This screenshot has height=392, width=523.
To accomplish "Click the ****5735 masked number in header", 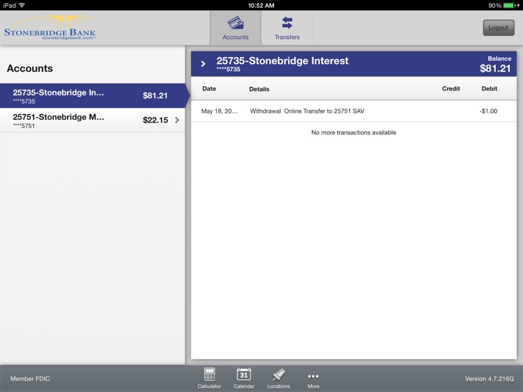I will pyautogui.click(x=228, y=69).
